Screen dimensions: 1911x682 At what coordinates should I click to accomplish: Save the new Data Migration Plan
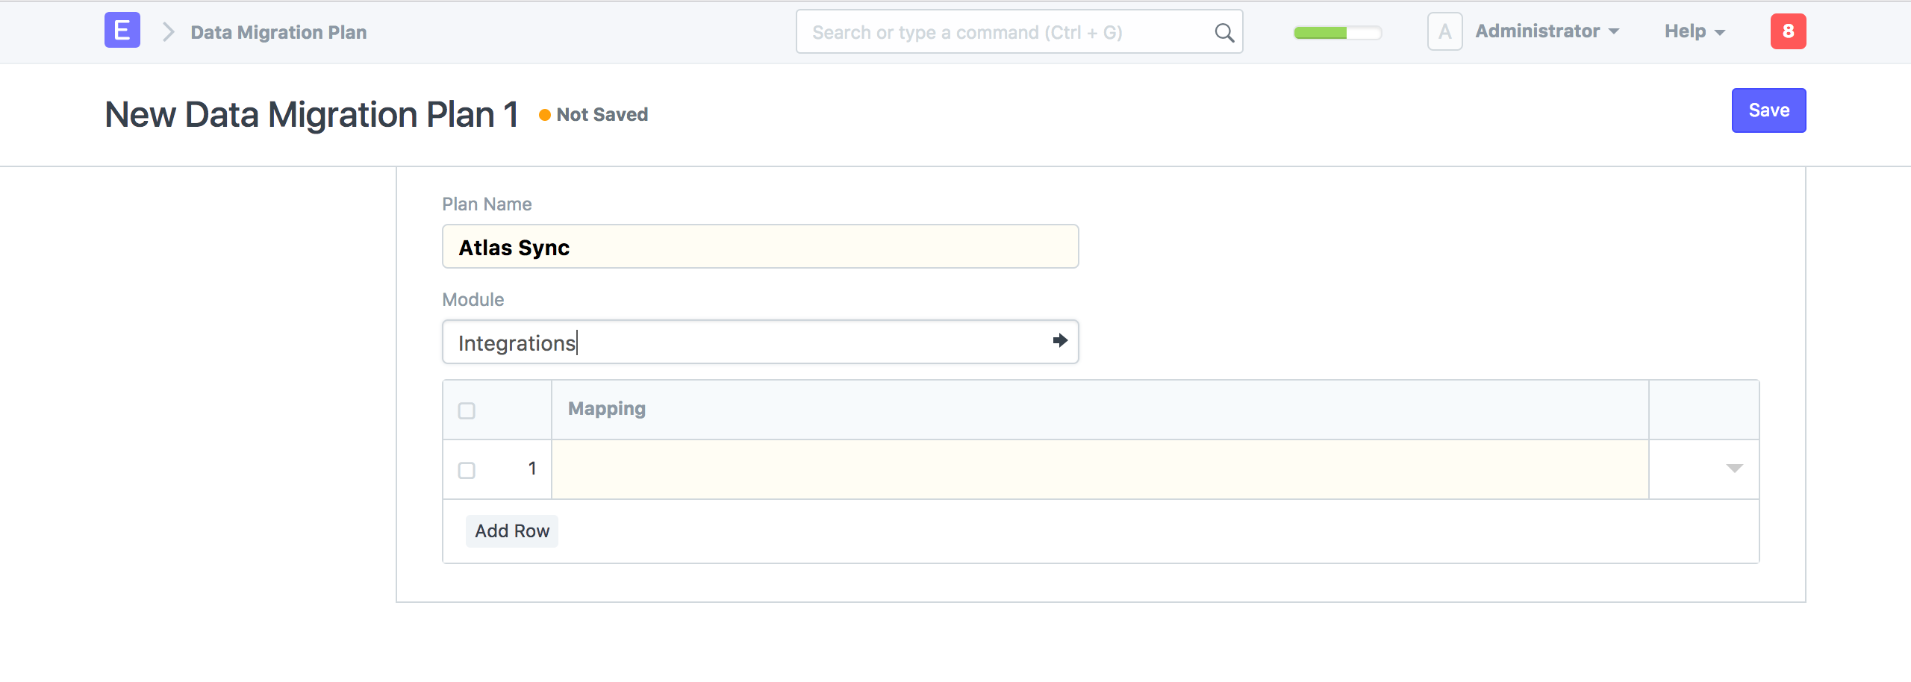click(1768, 110)
